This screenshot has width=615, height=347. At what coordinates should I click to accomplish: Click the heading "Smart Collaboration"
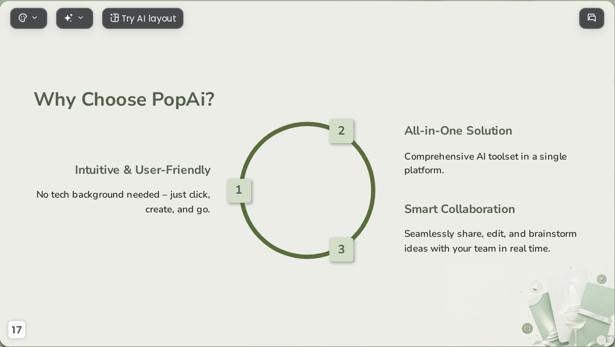pyautogui.click(x=459, y=209)
